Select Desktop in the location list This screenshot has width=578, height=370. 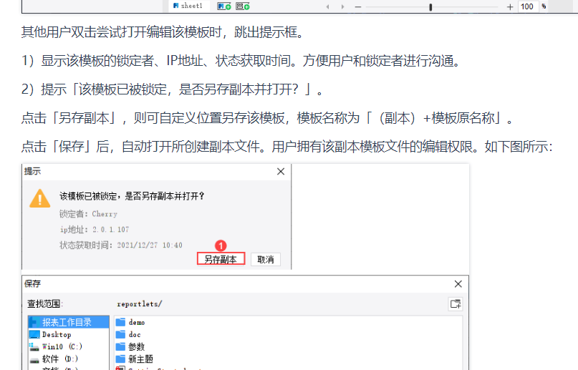click(69, 334)
